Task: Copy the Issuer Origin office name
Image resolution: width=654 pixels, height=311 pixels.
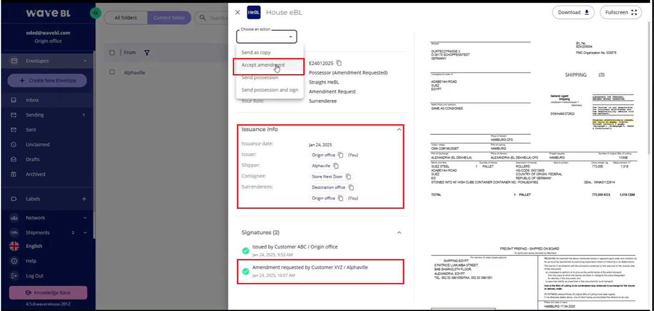Action: click(x=341, y=155)
